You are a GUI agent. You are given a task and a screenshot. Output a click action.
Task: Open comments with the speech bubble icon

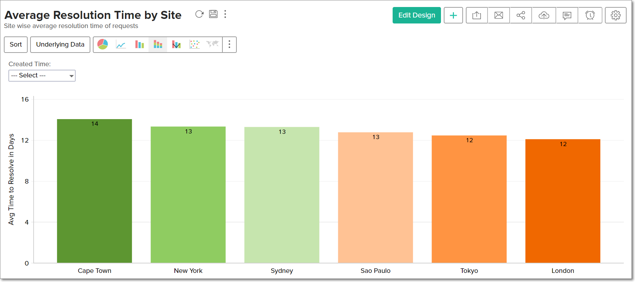(x=567, y=15)
